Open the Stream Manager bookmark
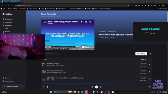This screenshot has height=94, width=168. coord(50,9)
